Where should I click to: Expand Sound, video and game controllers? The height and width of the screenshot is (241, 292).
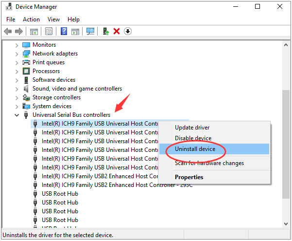click(17, 89)
